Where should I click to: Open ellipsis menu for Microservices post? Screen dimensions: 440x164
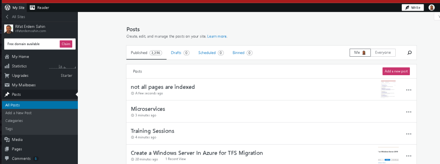(409, 112)
